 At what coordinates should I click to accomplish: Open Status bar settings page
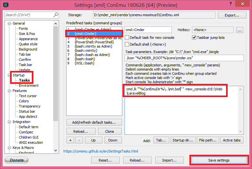(x=27, y=111)
